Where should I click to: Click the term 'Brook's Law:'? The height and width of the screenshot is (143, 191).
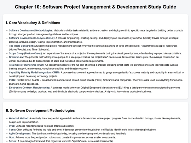16,57
